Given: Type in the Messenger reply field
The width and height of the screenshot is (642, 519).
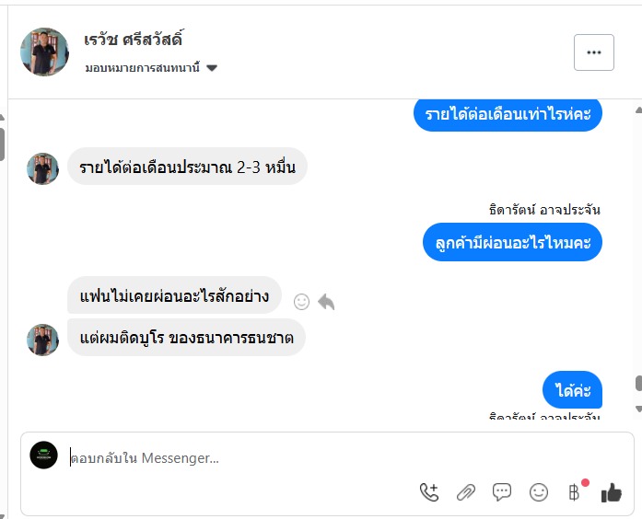Looking at the screenshot, I should (276, 457).
